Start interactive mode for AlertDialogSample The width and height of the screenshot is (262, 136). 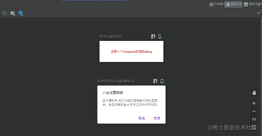pos(155,81)
